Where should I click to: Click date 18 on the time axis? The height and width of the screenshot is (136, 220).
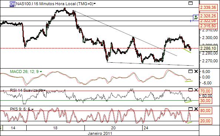55,128
